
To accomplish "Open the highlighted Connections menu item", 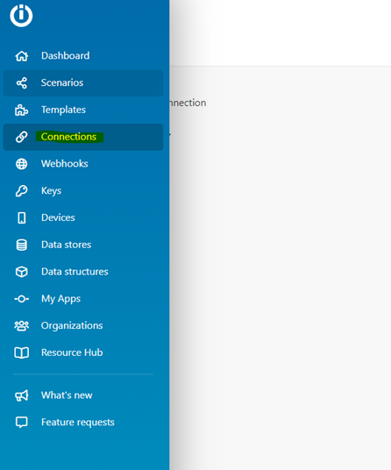I will pyautogui.click(x=83, y=137).
